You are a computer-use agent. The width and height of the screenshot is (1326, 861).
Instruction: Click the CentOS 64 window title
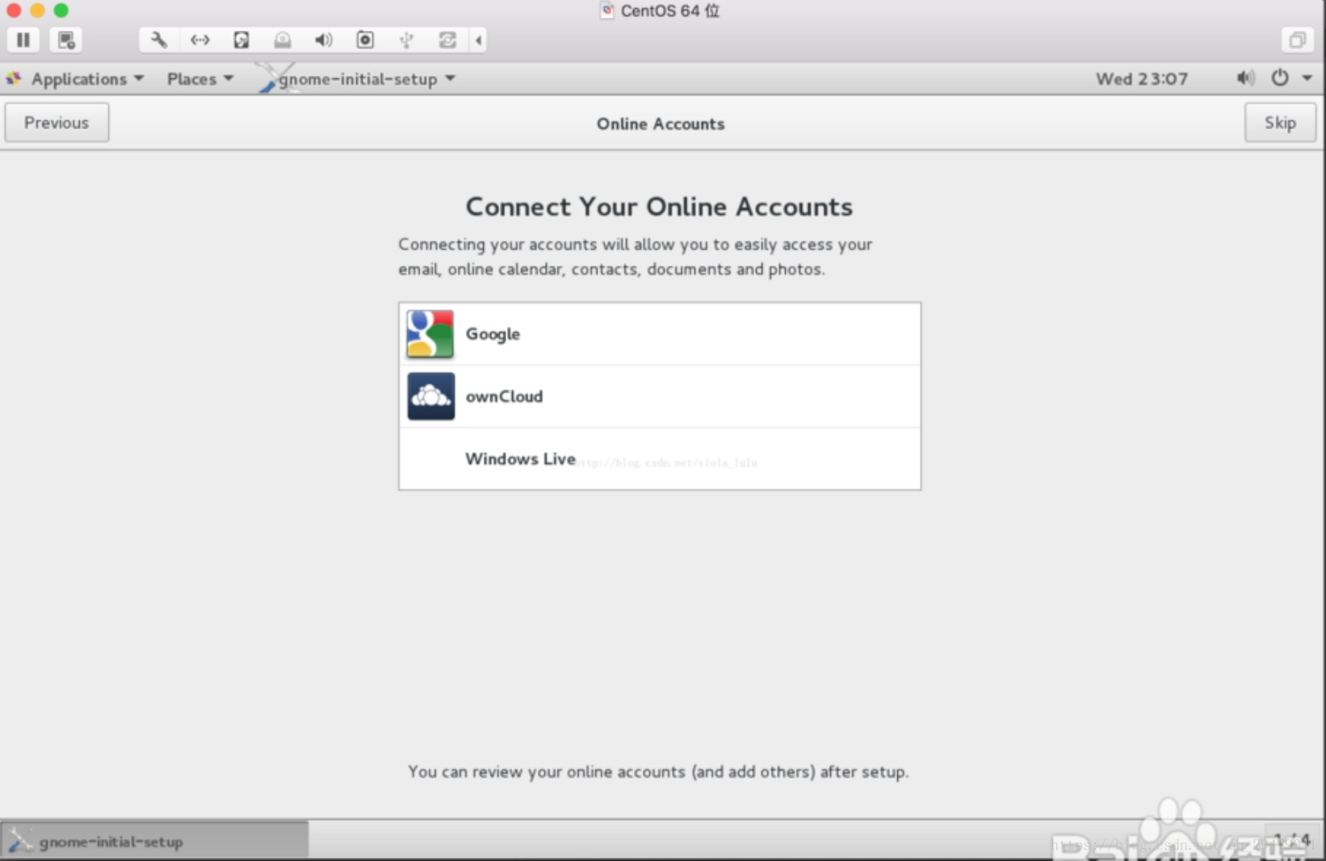[x=669, y=10]
